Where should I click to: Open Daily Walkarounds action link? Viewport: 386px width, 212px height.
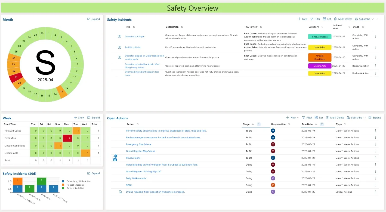[136, 178]
